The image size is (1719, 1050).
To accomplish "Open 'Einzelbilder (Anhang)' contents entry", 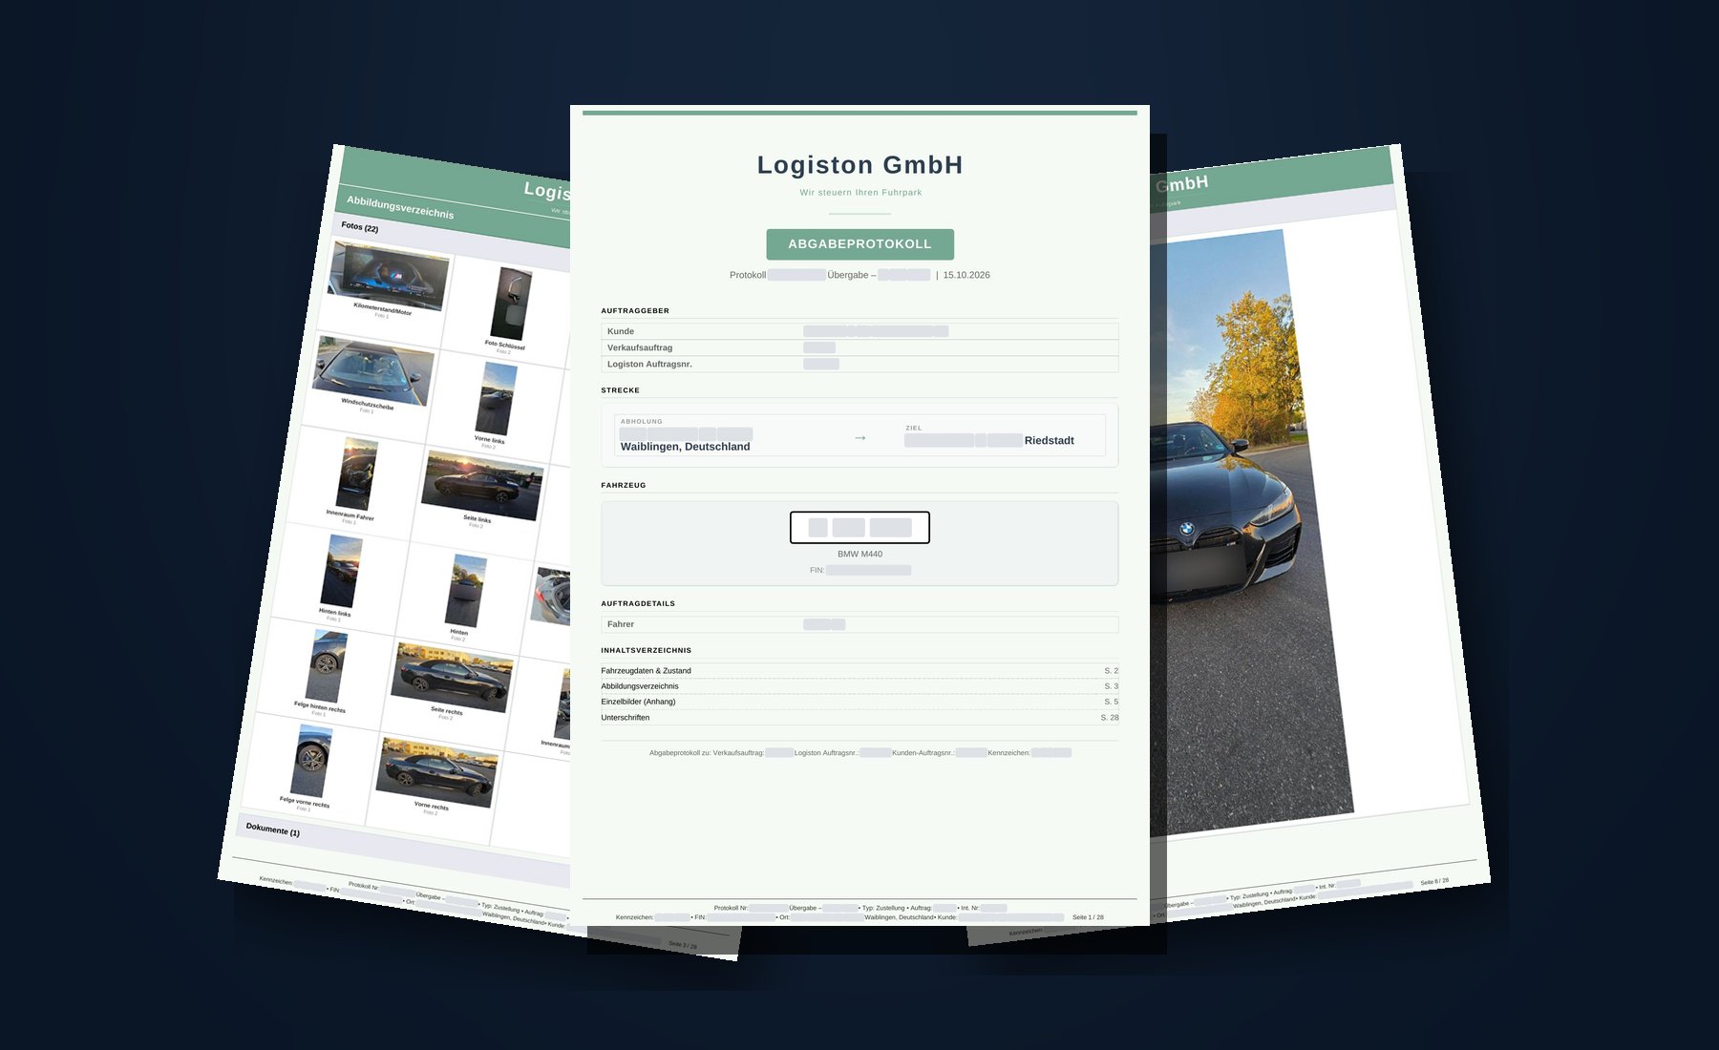I will tap(859, 702).
